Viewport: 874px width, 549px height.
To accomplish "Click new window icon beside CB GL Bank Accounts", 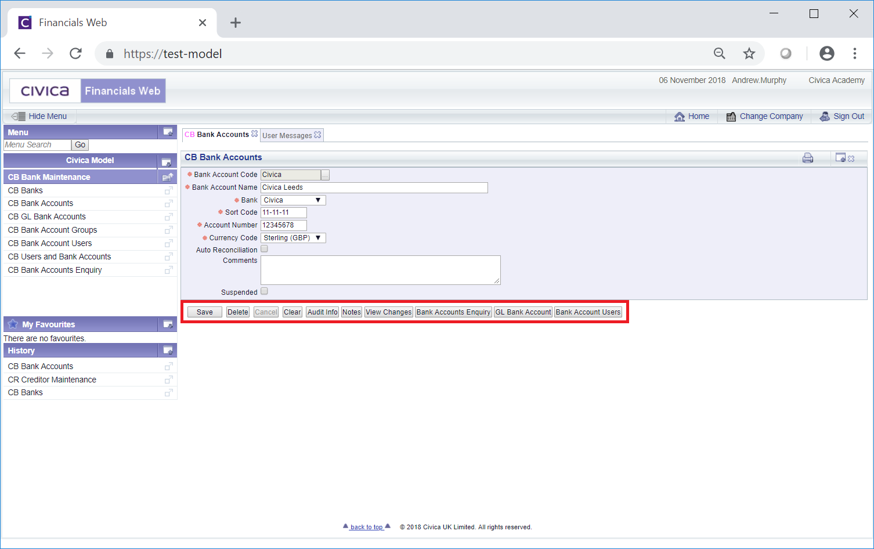I will [x=168, y=217].
